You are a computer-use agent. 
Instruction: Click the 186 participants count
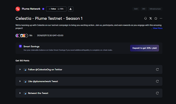(31, 35)
